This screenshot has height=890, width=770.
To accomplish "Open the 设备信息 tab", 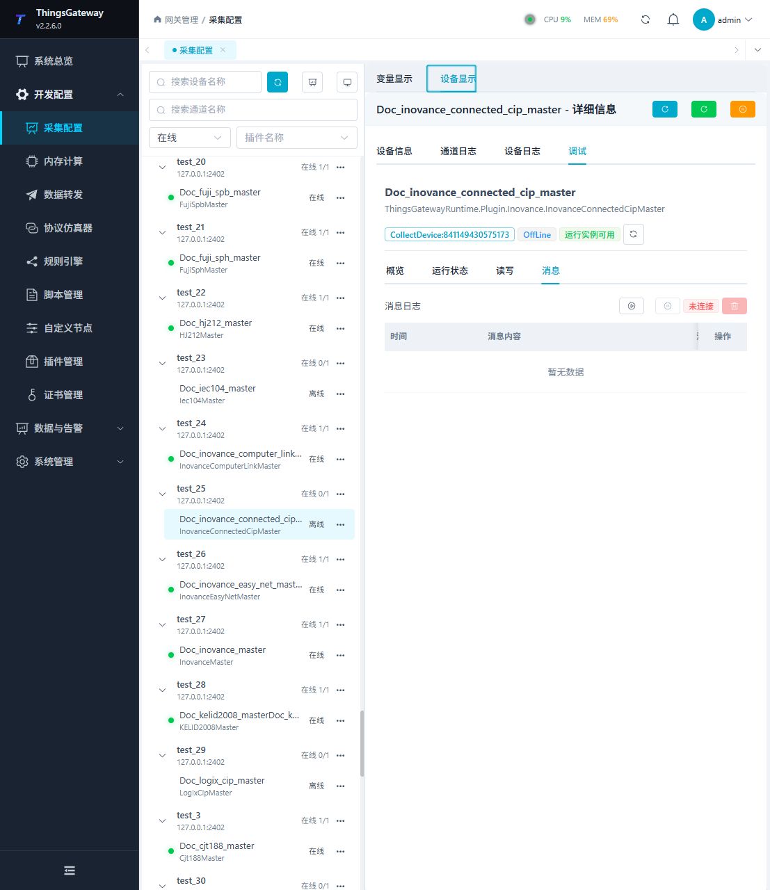I will (x=394, y=151).
